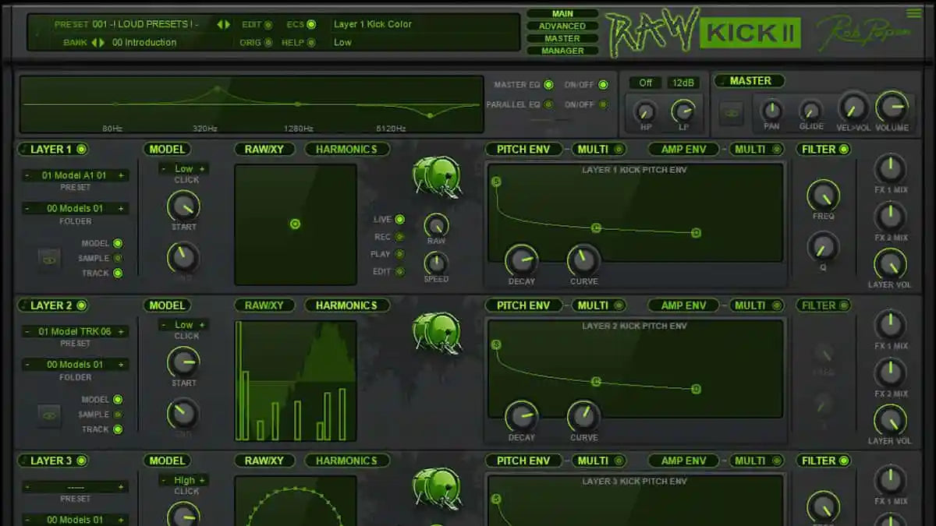Image resolution: width=936 pixels, height=526 pixels.
Task: Toggle Layer 3 power LED
Action: [x=81, y=461]
